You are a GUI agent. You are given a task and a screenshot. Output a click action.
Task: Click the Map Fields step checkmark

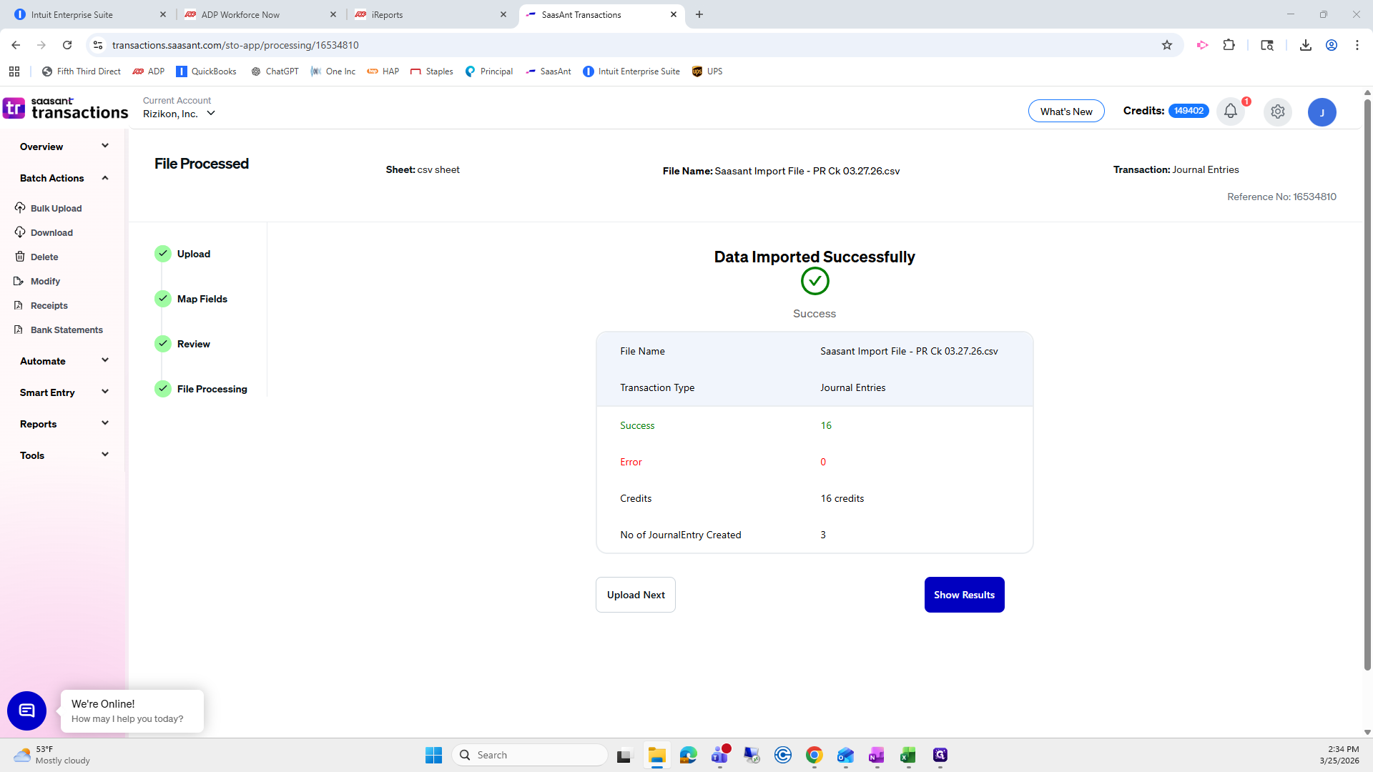coord(163,299)
